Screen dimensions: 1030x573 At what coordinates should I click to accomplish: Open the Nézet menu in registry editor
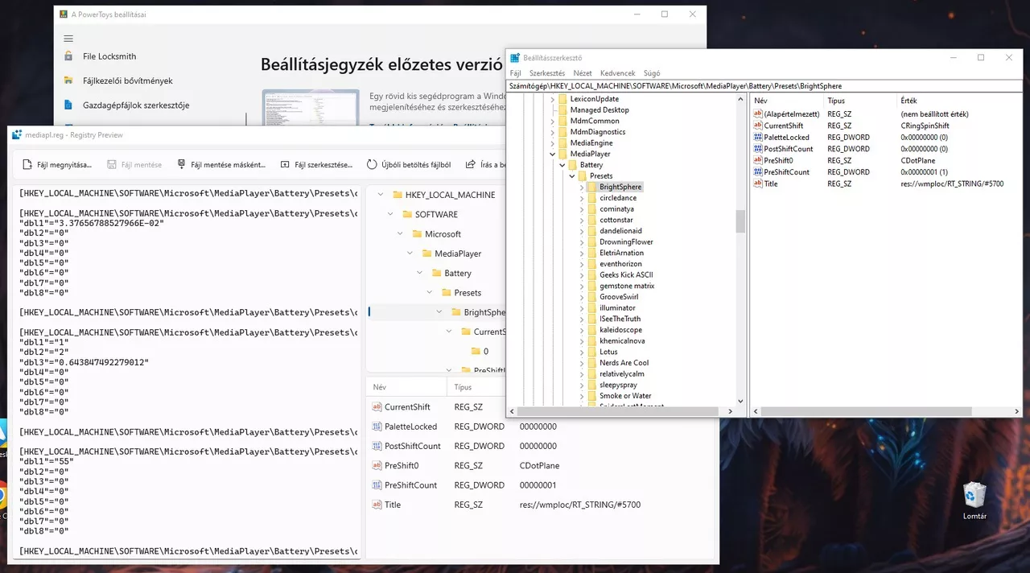583,73
